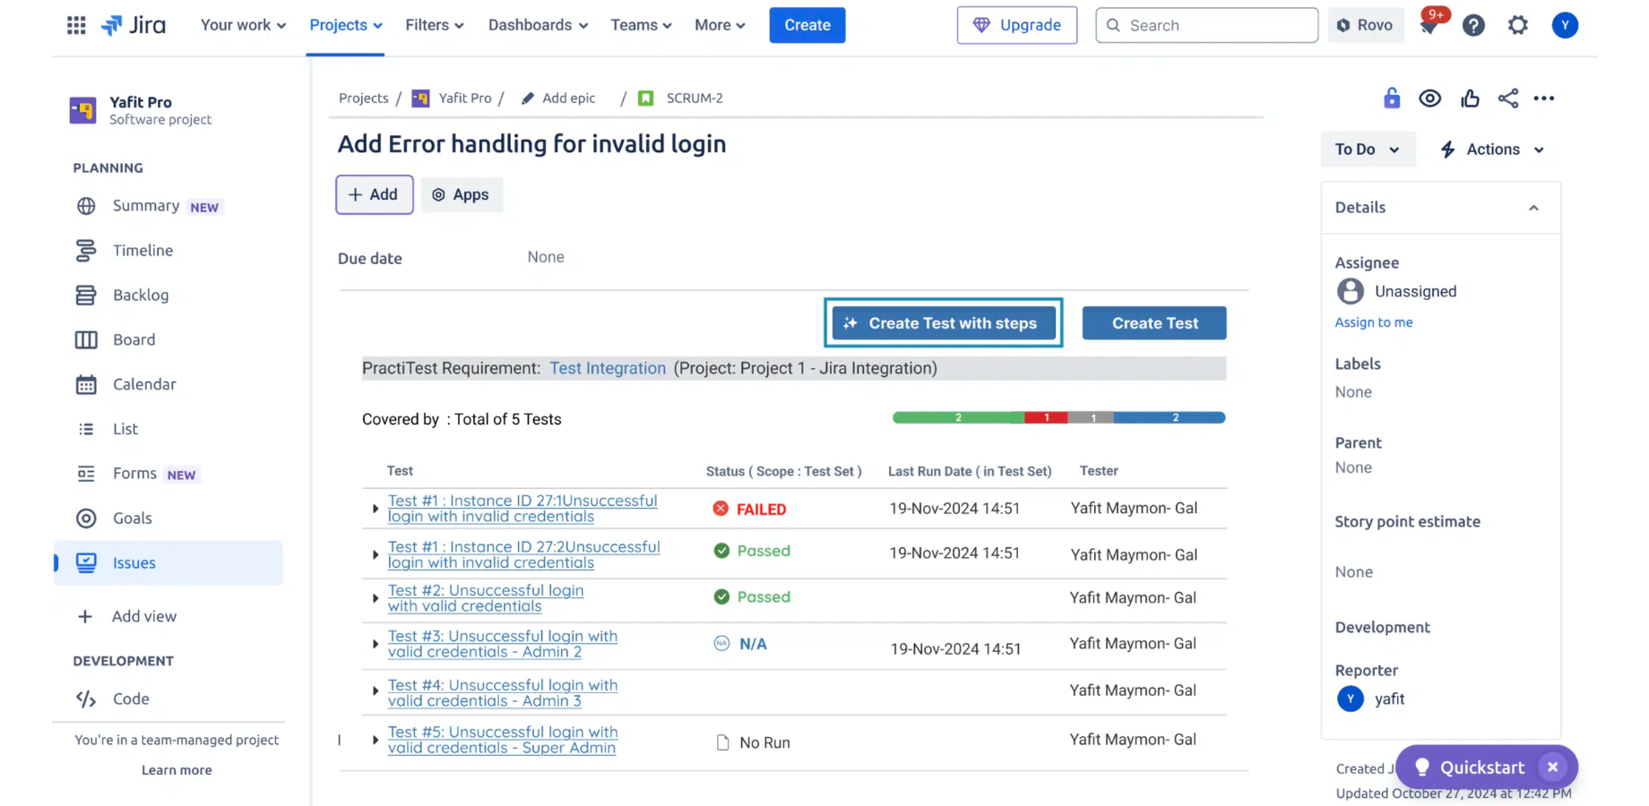The height and width of the screenshot is (806, 1649).
Task: Click the Rovo button
Action: (1365, 25)
